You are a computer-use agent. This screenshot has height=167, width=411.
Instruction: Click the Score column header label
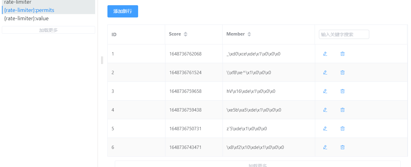tap(175, 34)
